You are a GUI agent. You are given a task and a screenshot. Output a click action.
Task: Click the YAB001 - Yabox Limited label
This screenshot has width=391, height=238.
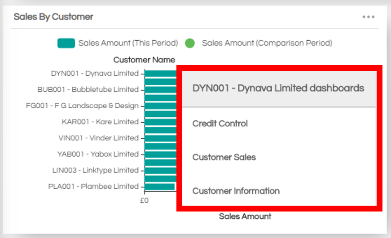(x=98, y=154)
